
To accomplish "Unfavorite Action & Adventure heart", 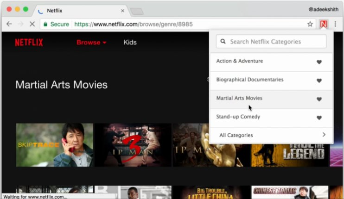I will pos(319,62).
